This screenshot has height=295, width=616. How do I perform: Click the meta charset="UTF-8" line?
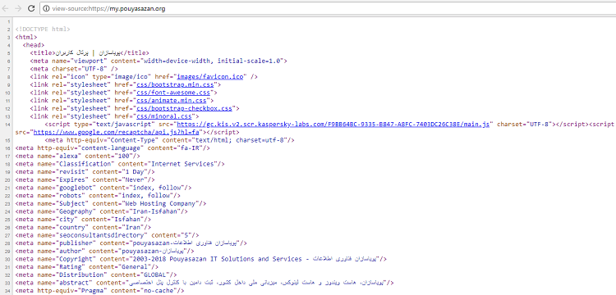click(74, 69)
